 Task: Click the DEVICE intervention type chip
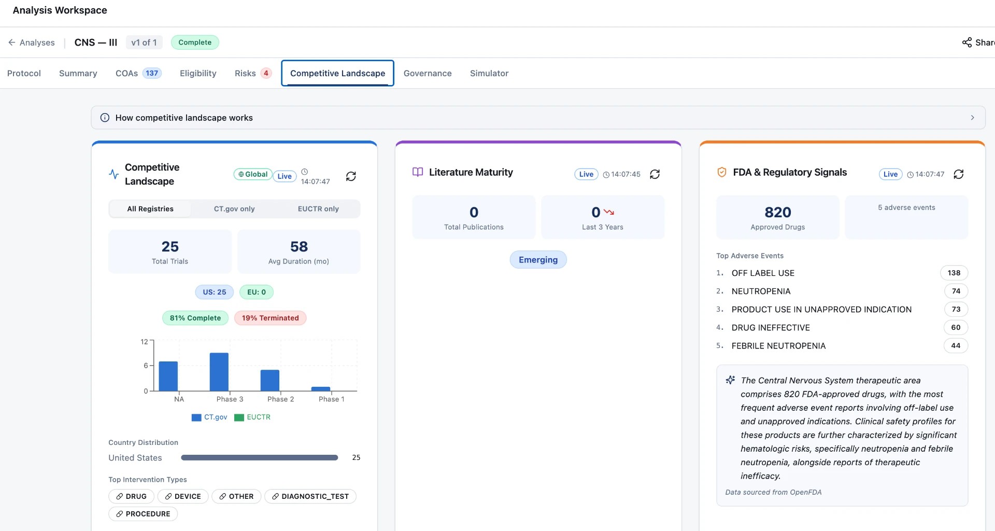[183, 497]
